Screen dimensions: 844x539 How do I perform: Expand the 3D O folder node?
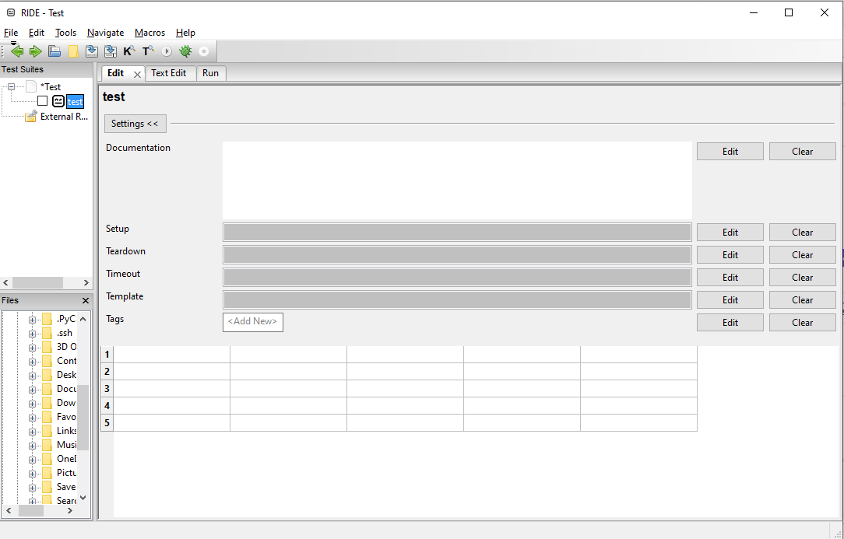(32, 347)
